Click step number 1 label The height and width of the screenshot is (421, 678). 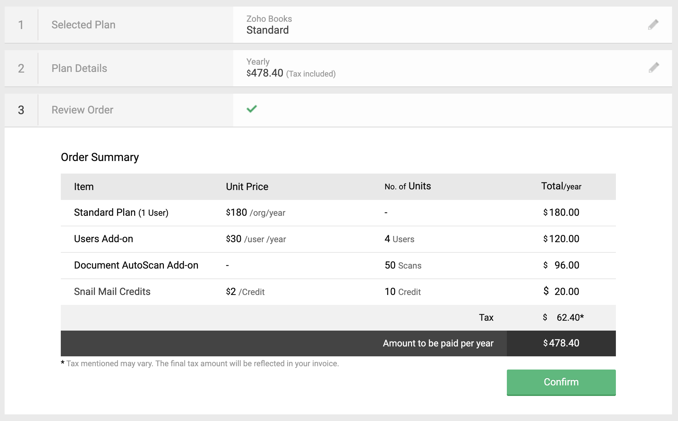pyautogui.click(x=21, y=25)
